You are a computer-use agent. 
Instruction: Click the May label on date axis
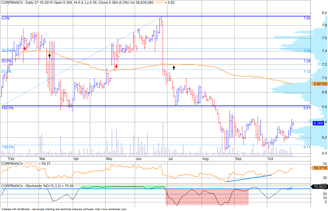[x=109, y=159]
